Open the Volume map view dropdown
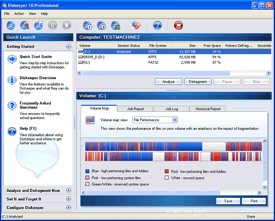Image resolution: width=275 pixels, height=221 pixels. pyautogui.click(x=174, y=120)
